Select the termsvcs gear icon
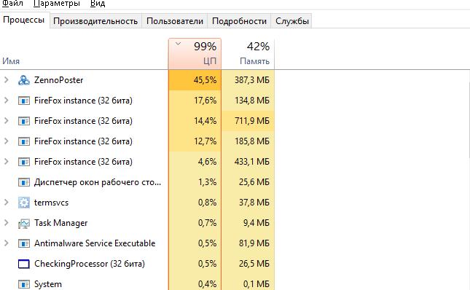 [x=24, y=203]
